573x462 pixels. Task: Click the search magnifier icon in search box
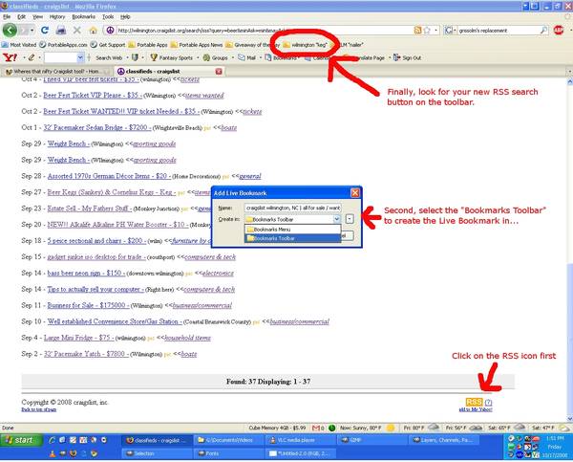(x=543, y=31)
